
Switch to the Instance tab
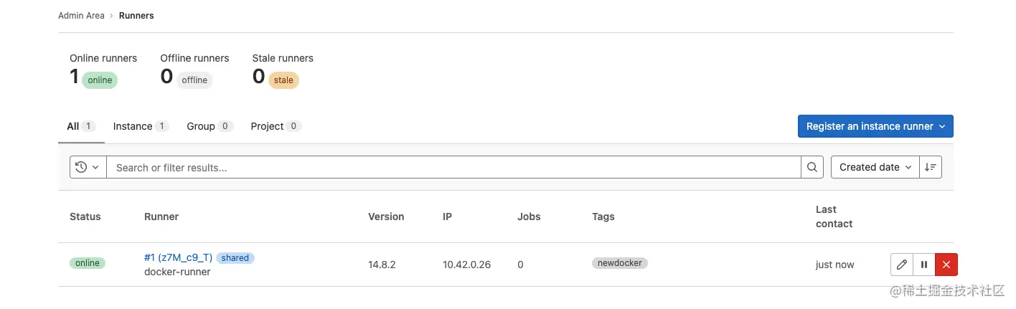point(133,126)
